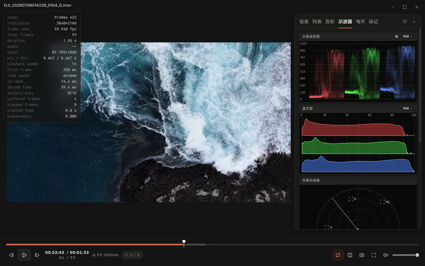This screenshot has height=266, width=425.
Task: Enter fullscreen mode
Action: (374, 255)
